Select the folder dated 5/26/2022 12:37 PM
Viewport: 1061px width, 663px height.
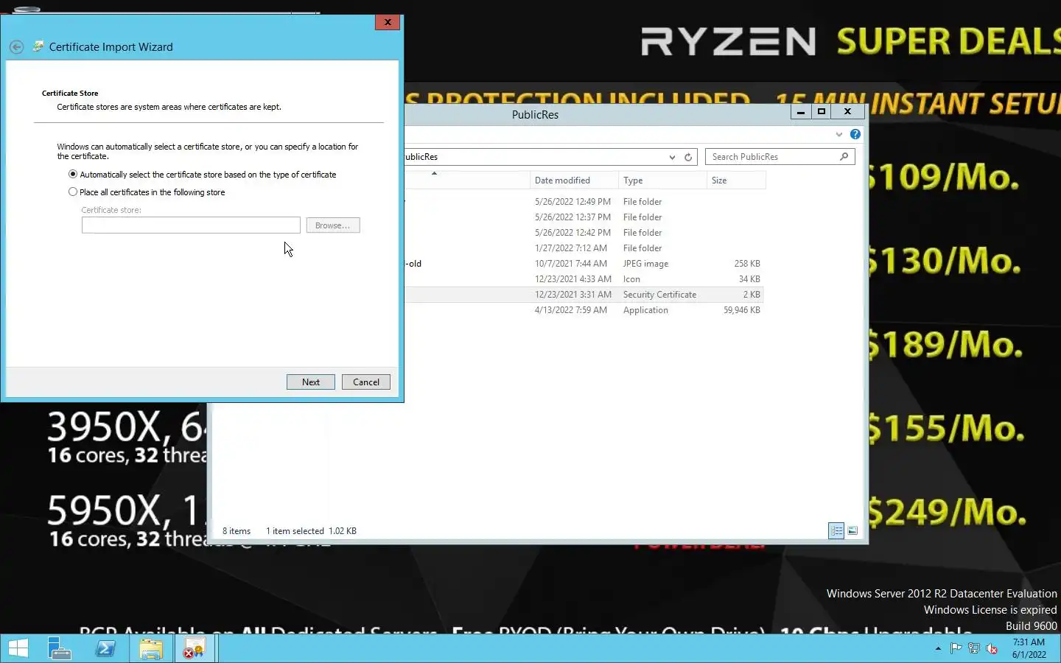[x=584, y=217]
